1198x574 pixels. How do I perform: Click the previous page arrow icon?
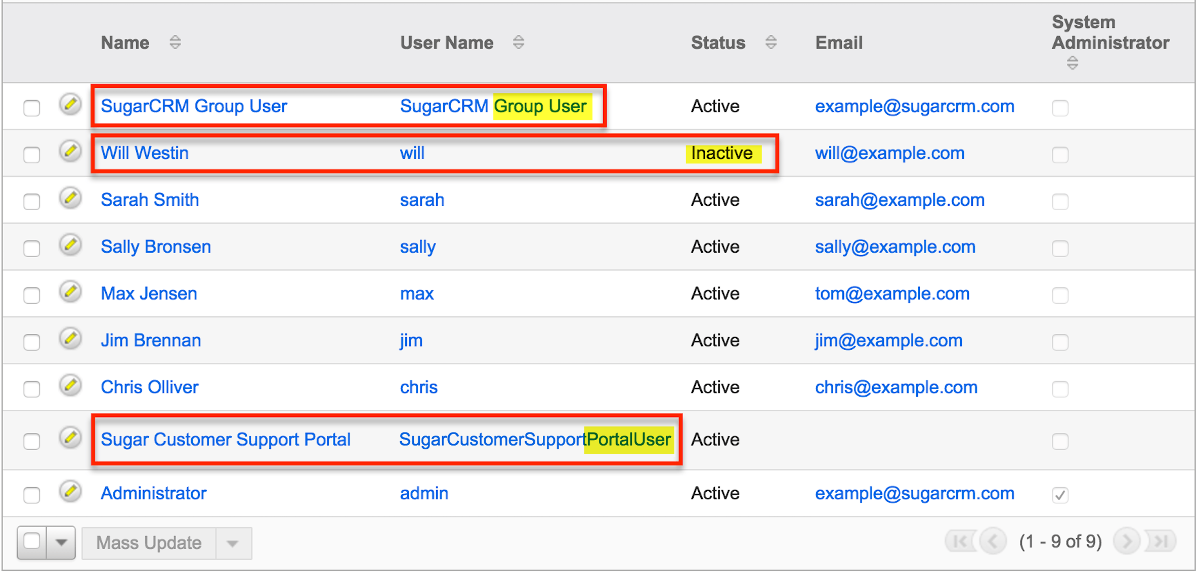993,540
